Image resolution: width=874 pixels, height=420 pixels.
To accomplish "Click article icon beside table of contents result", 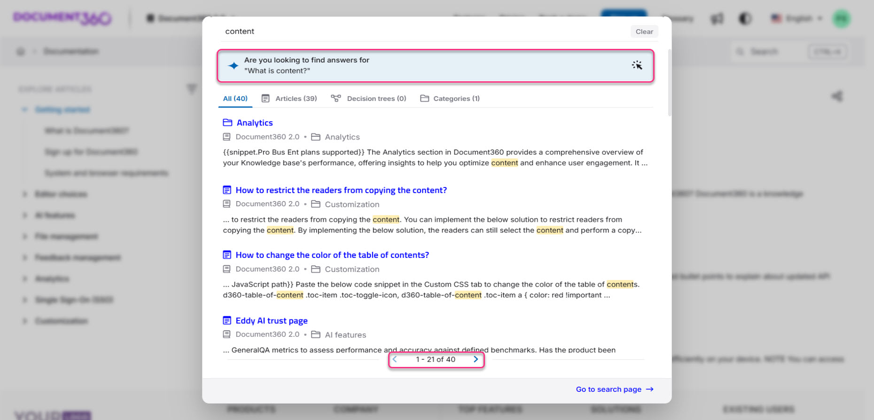I will coord(227,255).
